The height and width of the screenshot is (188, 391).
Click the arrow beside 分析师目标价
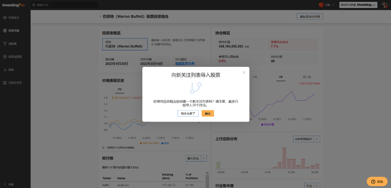317,139
